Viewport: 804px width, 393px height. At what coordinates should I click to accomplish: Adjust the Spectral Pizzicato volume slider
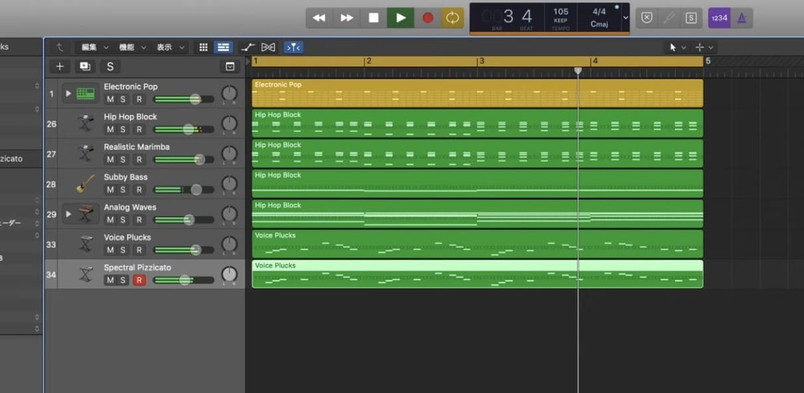pyautogui.click(x=184, y=280)
